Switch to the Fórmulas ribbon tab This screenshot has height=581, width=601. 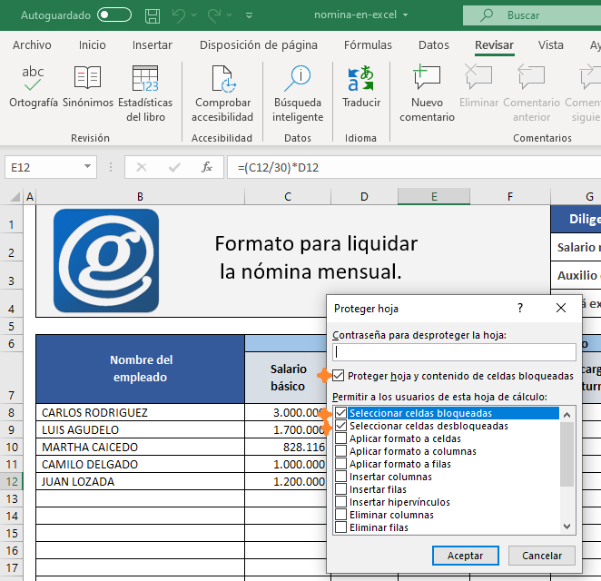pyautogui.click(x=368, y=45)
